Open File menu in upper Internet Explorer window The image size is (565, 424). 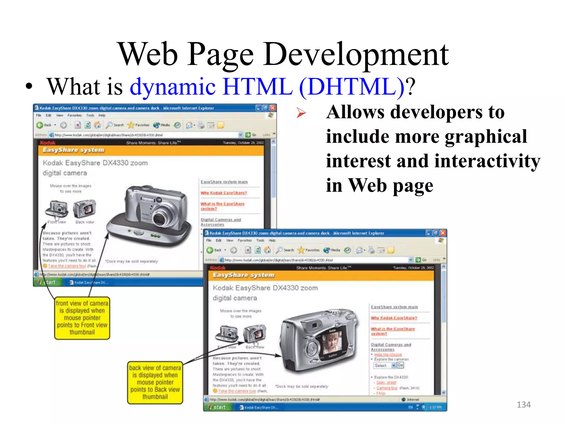39,115
